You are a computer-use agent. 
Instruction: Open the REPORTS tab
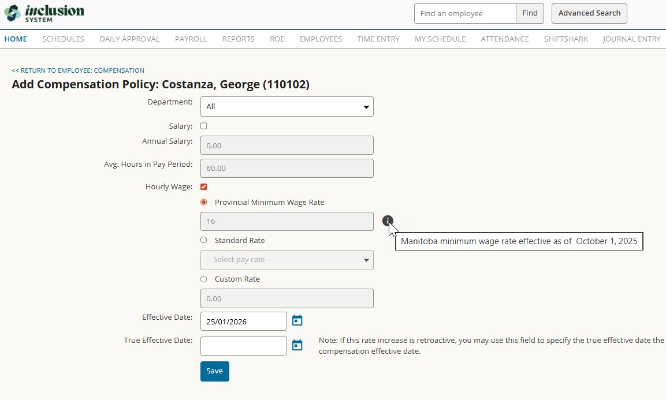click(239, 39)
